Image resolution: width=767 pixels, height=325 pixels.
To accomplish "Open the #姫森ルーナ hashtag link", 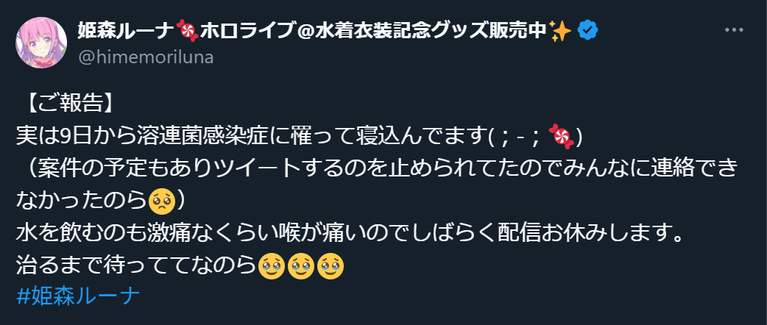I will tap(78, 296).
